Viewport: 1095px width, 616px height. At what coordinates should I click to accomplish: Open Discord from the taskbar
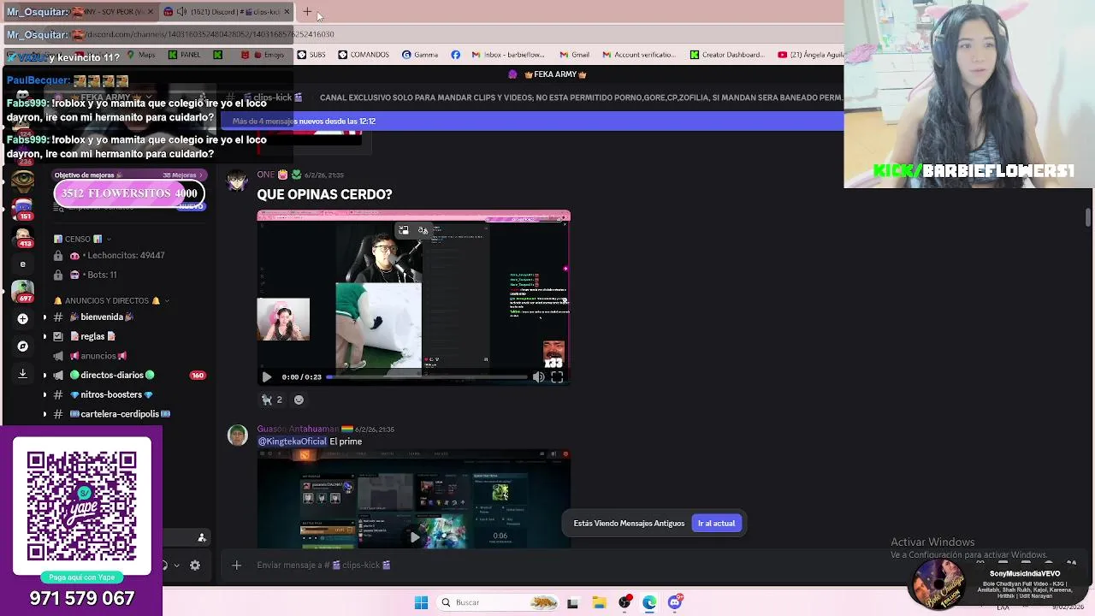[x=675, y=603]
